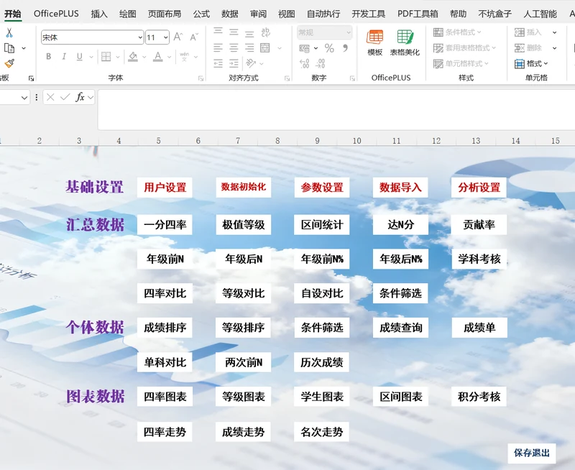Viewport: 575px width, 470px height.
Task: Click the Merge and Center icon
Action: [x=264, y=47]
